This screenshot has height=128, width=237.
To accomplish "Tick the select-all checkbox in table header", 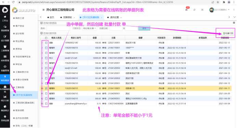I will [46, 38].
